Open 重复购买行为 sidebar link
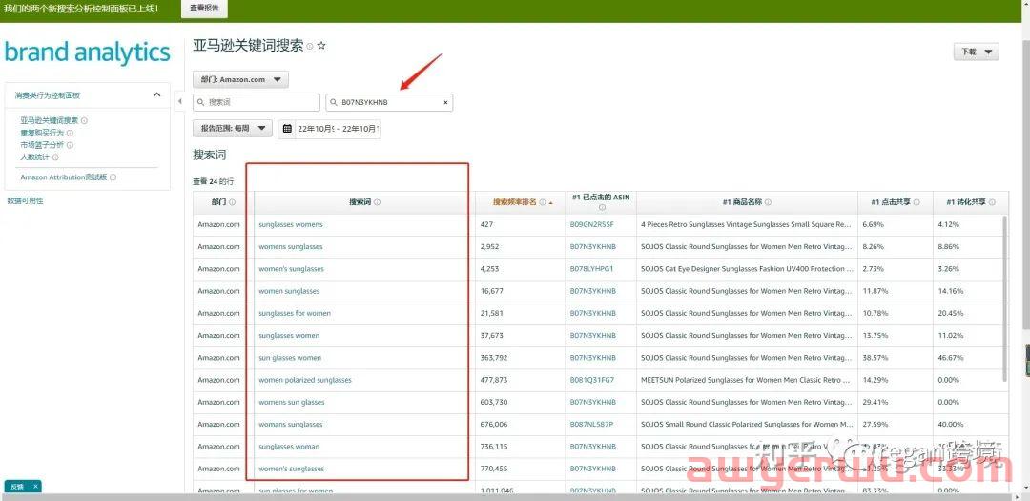This screenshot has height=501, width=1030. 42,133
